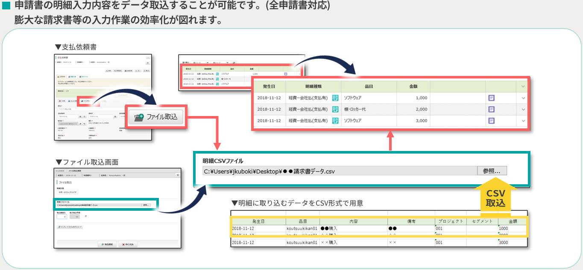
Task: Click the キャンセル button
Action: (128, 244)
